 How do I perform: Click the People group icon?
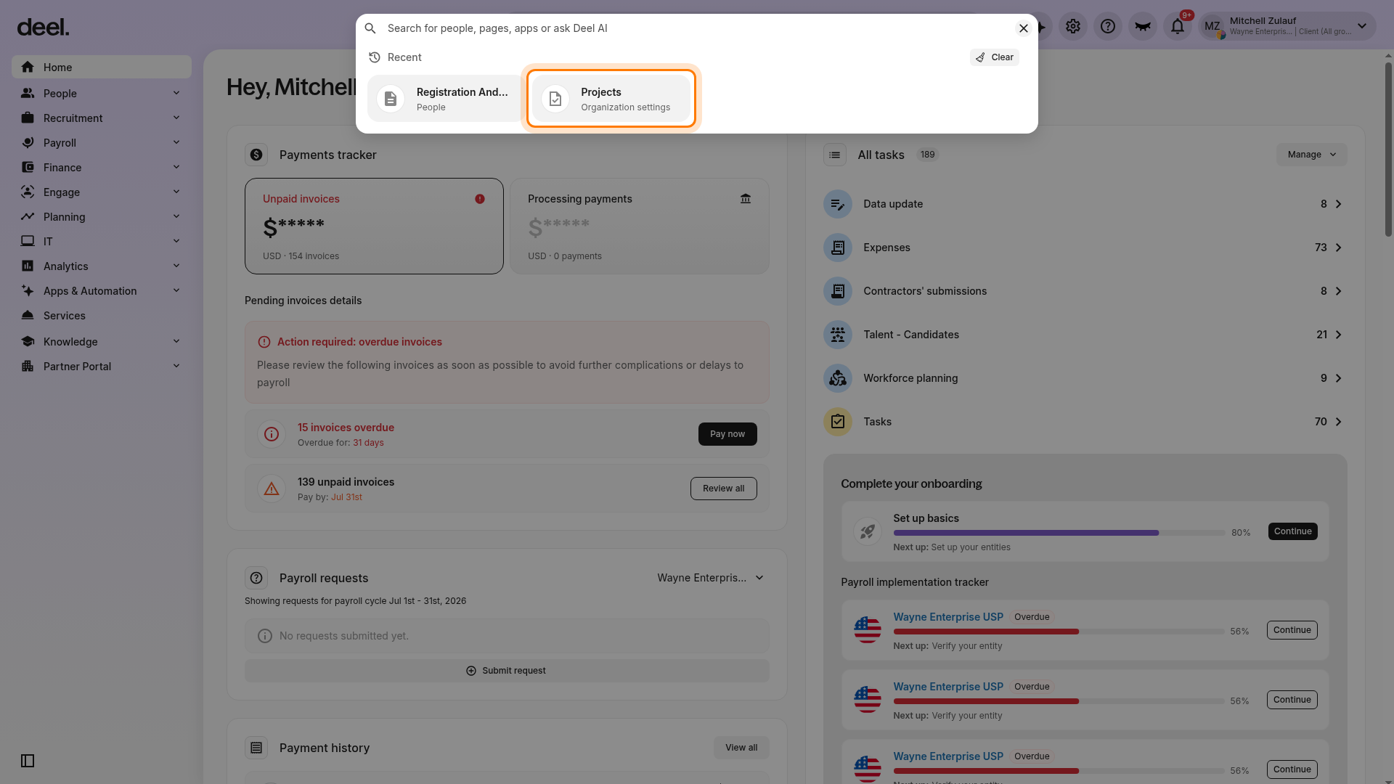[x=28, y=93]
